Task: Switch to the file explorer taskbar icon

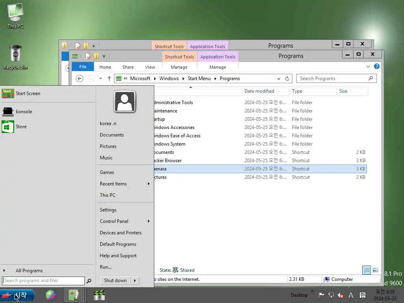Action: (x=74, y=295)
